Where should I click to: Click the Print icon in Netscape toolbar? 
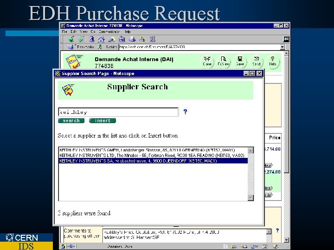tap(132, 39)
